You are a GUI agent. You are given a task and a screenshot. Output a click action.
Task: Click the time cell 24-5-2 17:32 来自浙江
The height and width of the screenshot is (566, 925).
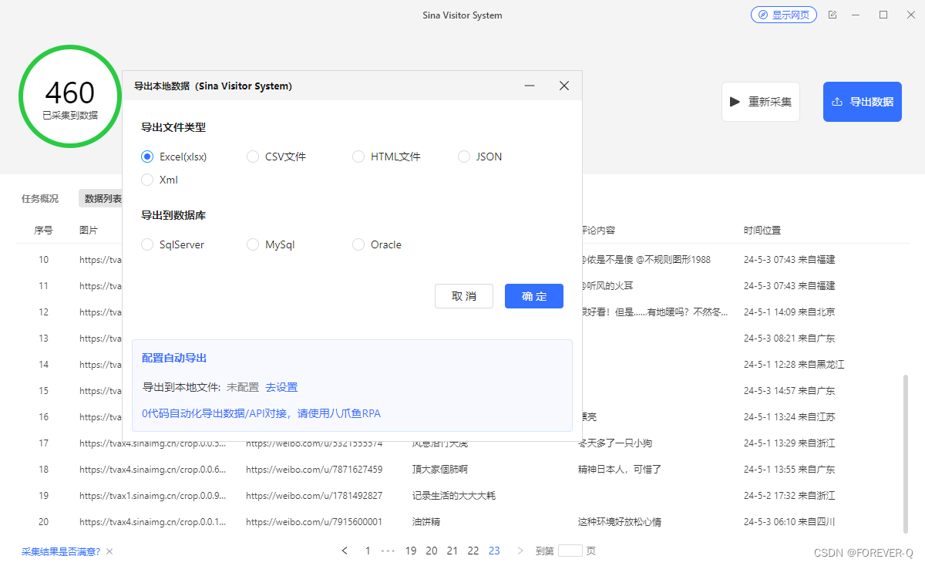789,495
